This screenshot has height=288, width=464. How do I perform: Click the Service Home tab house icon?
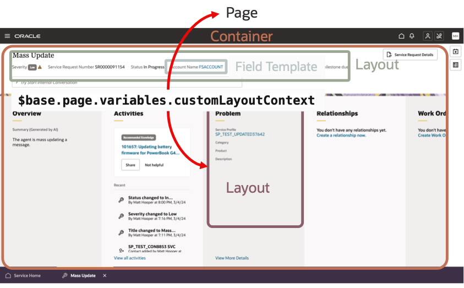pyautogui.click(x=8, y=275)
